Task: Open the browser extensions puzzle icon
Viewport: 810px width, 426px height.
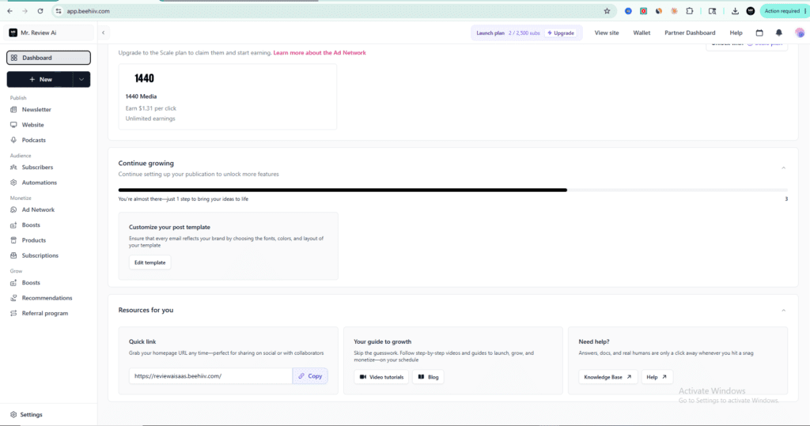Action: (690, 11)
